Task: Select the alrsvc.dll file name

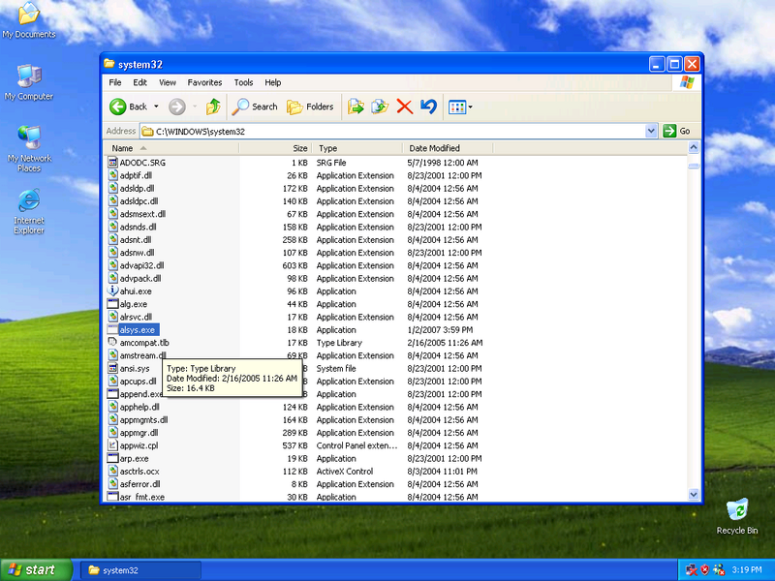Action: [136, 317]
